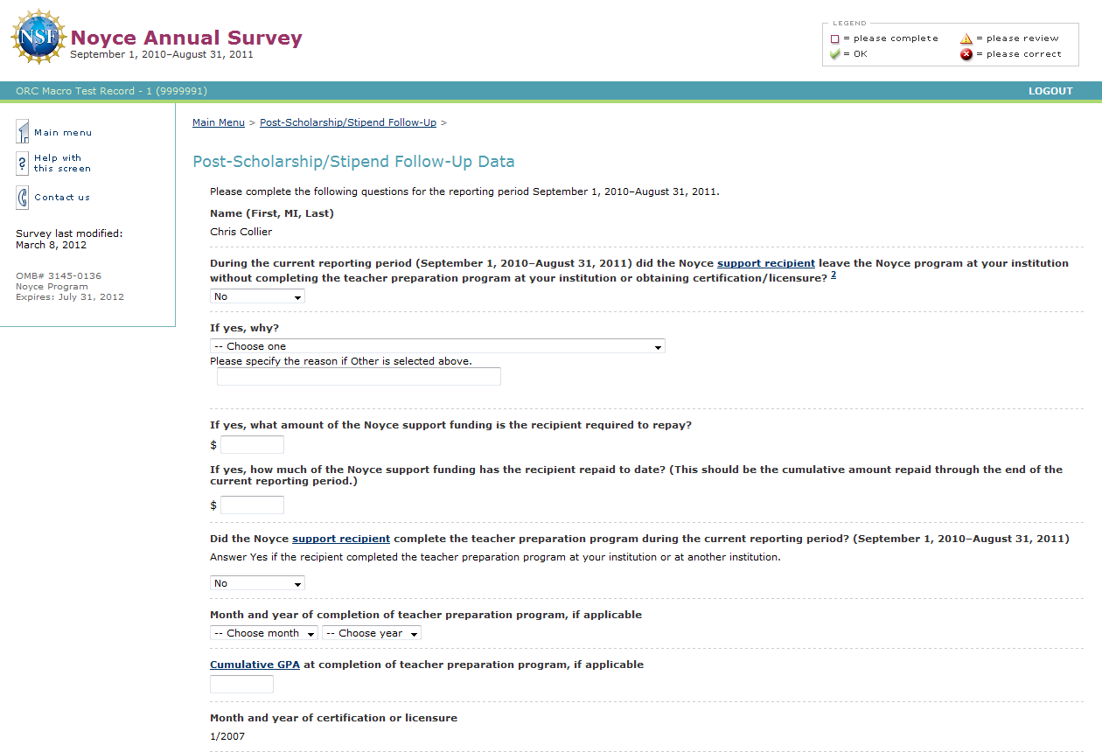Open Post-Scholarship/Stipend Follow-Up breadcrumb link

[x=348, y=122]
